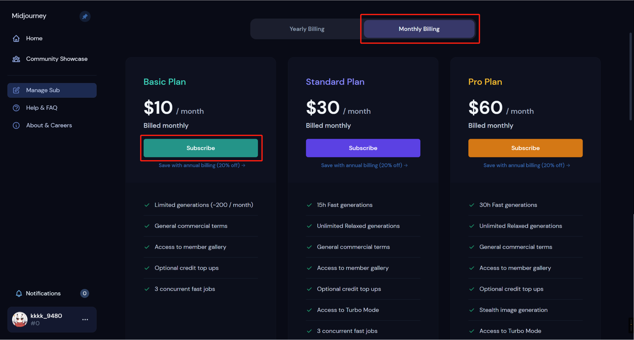Click the page vertical scrollbar
The image size is (634, 340).
[x=631, y=77]
